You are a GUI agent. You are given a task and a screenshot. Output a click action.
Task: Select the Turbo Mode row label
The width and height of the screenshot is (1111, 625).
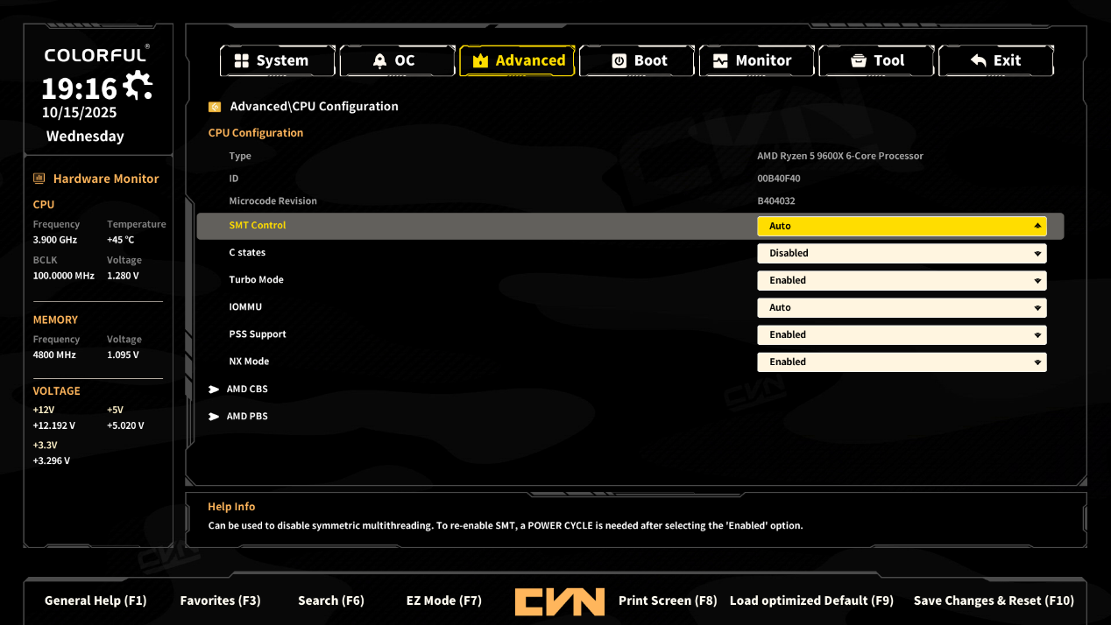point(256,280)
